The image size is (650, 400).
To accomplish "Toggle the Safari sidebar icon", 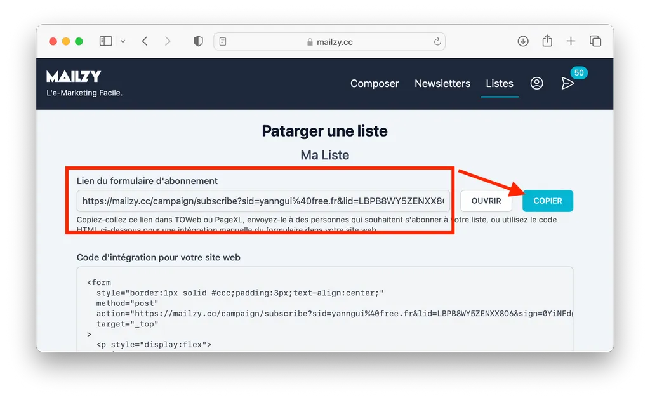I will (106, 41).
